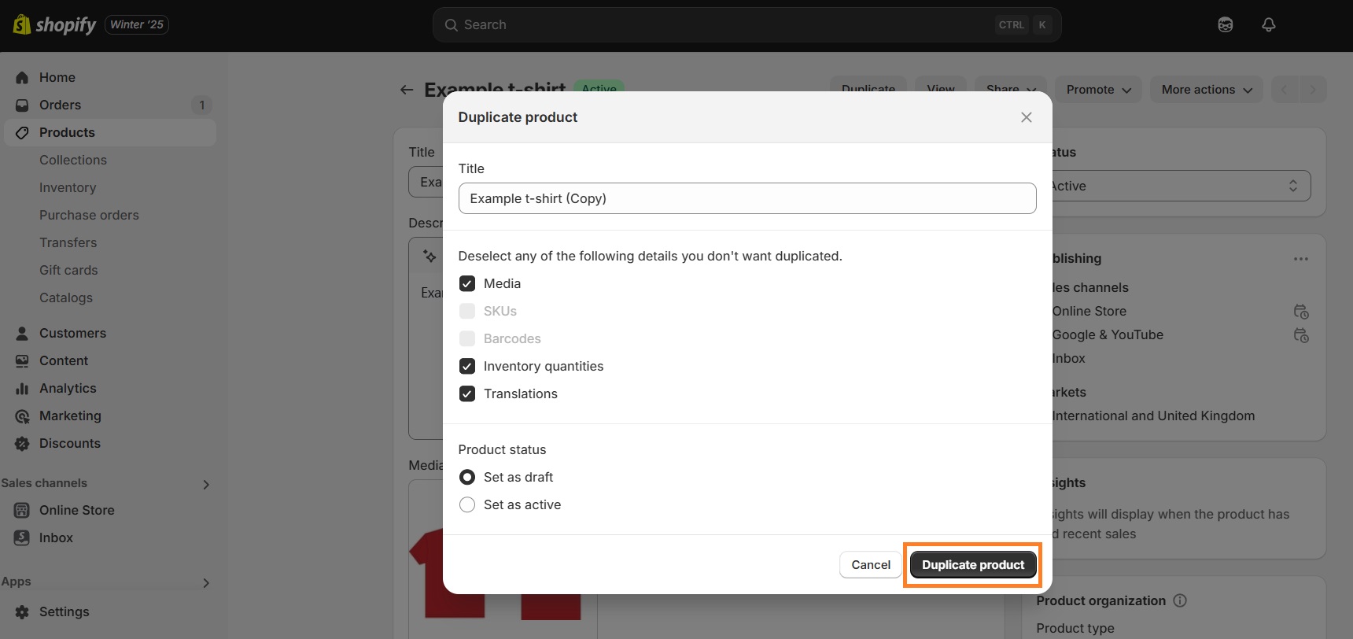Go to previous product arrow
This screenshot has height=639, width=1353.
click(1284, 90)
